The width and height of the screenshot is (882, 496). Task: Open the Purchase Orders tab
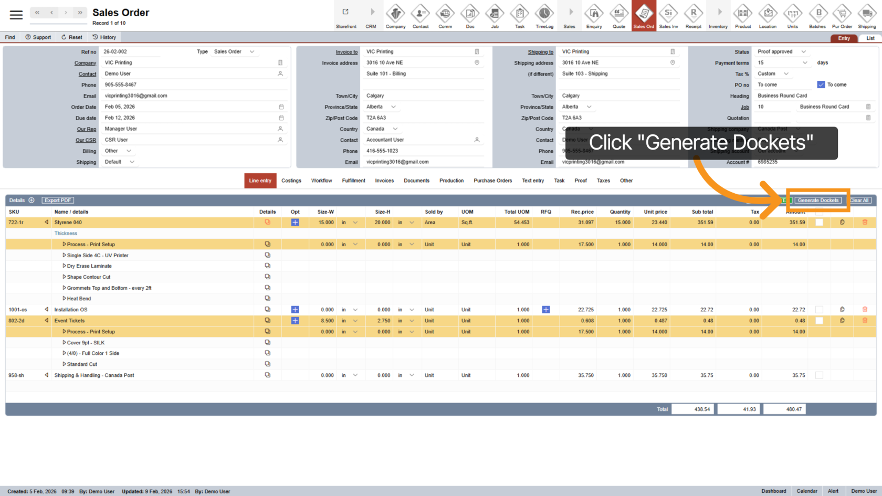[492, 181]
